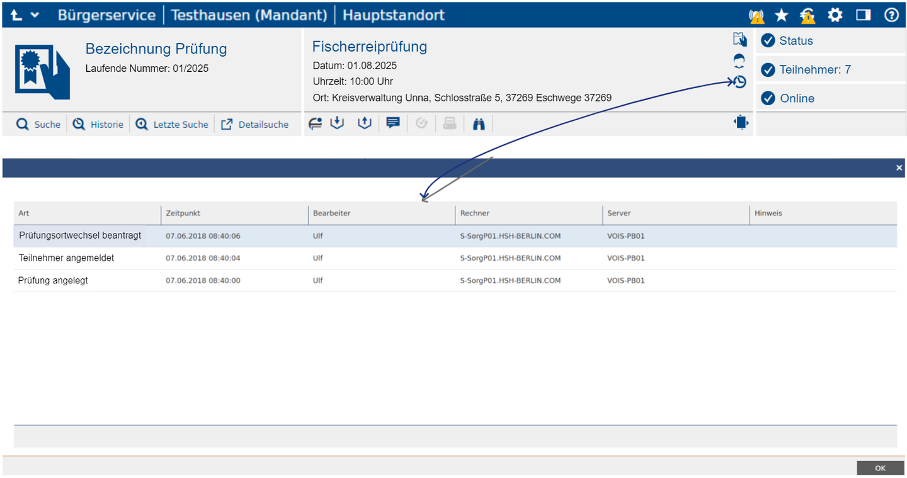Click the upload arrow toolbar icon
Screen dimensions: 907x478
pyautogui.click(x=365, y=123)
